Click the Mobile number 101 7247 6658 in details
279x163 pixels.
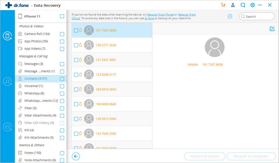[x=212, y=64]
